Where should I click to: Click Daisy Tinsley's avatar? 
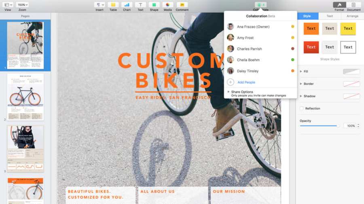pos(230,71)
